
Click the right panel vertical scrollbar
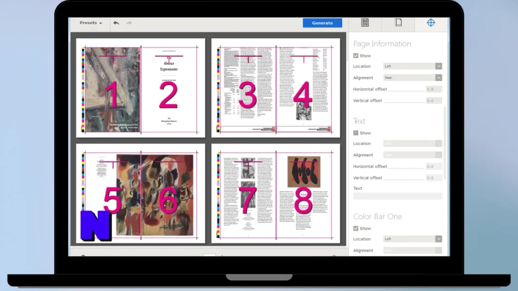click(x=445, y=143)
